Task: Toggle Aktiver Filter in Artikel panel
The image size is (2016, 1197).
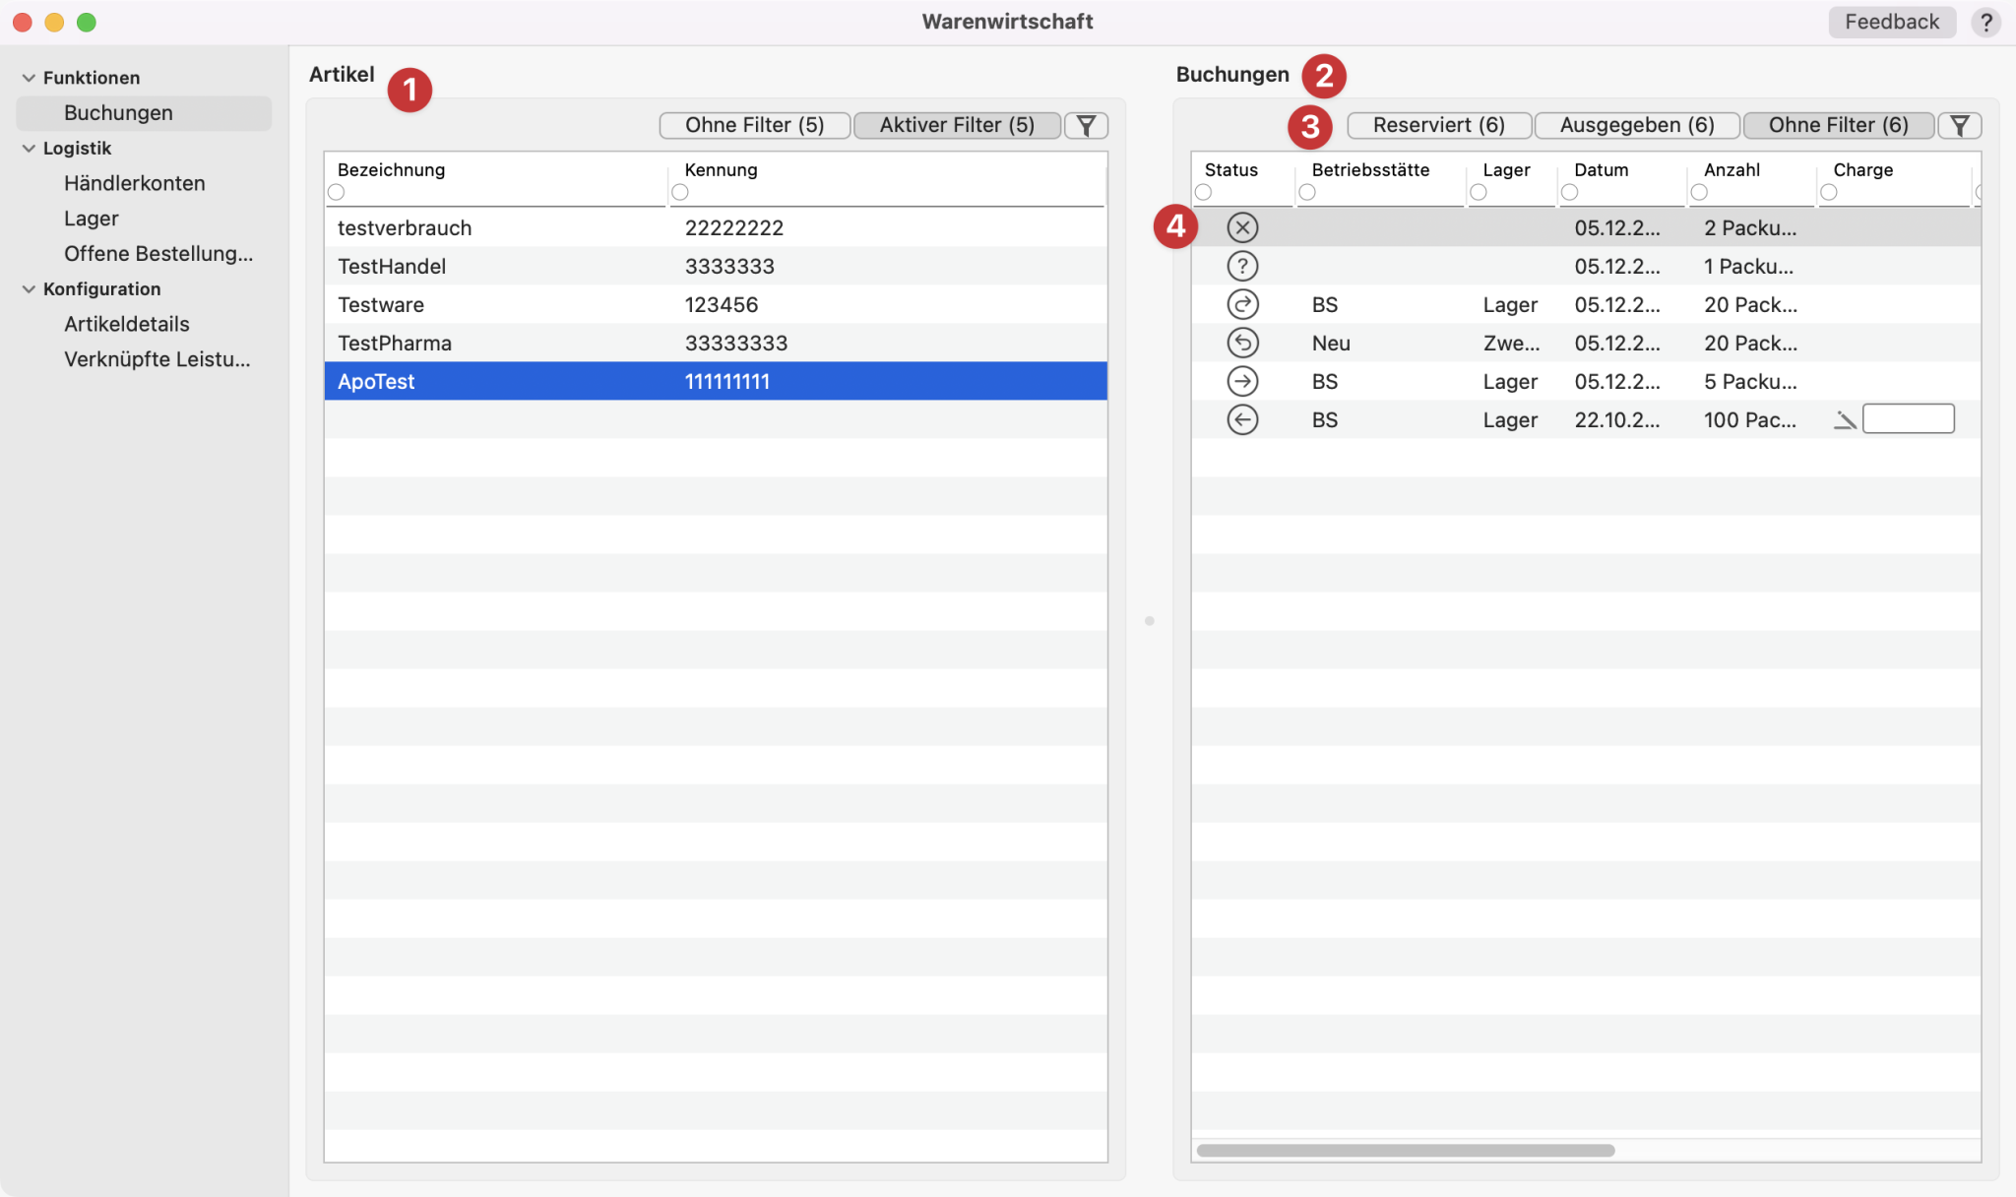Action: (x=956, y=124)
